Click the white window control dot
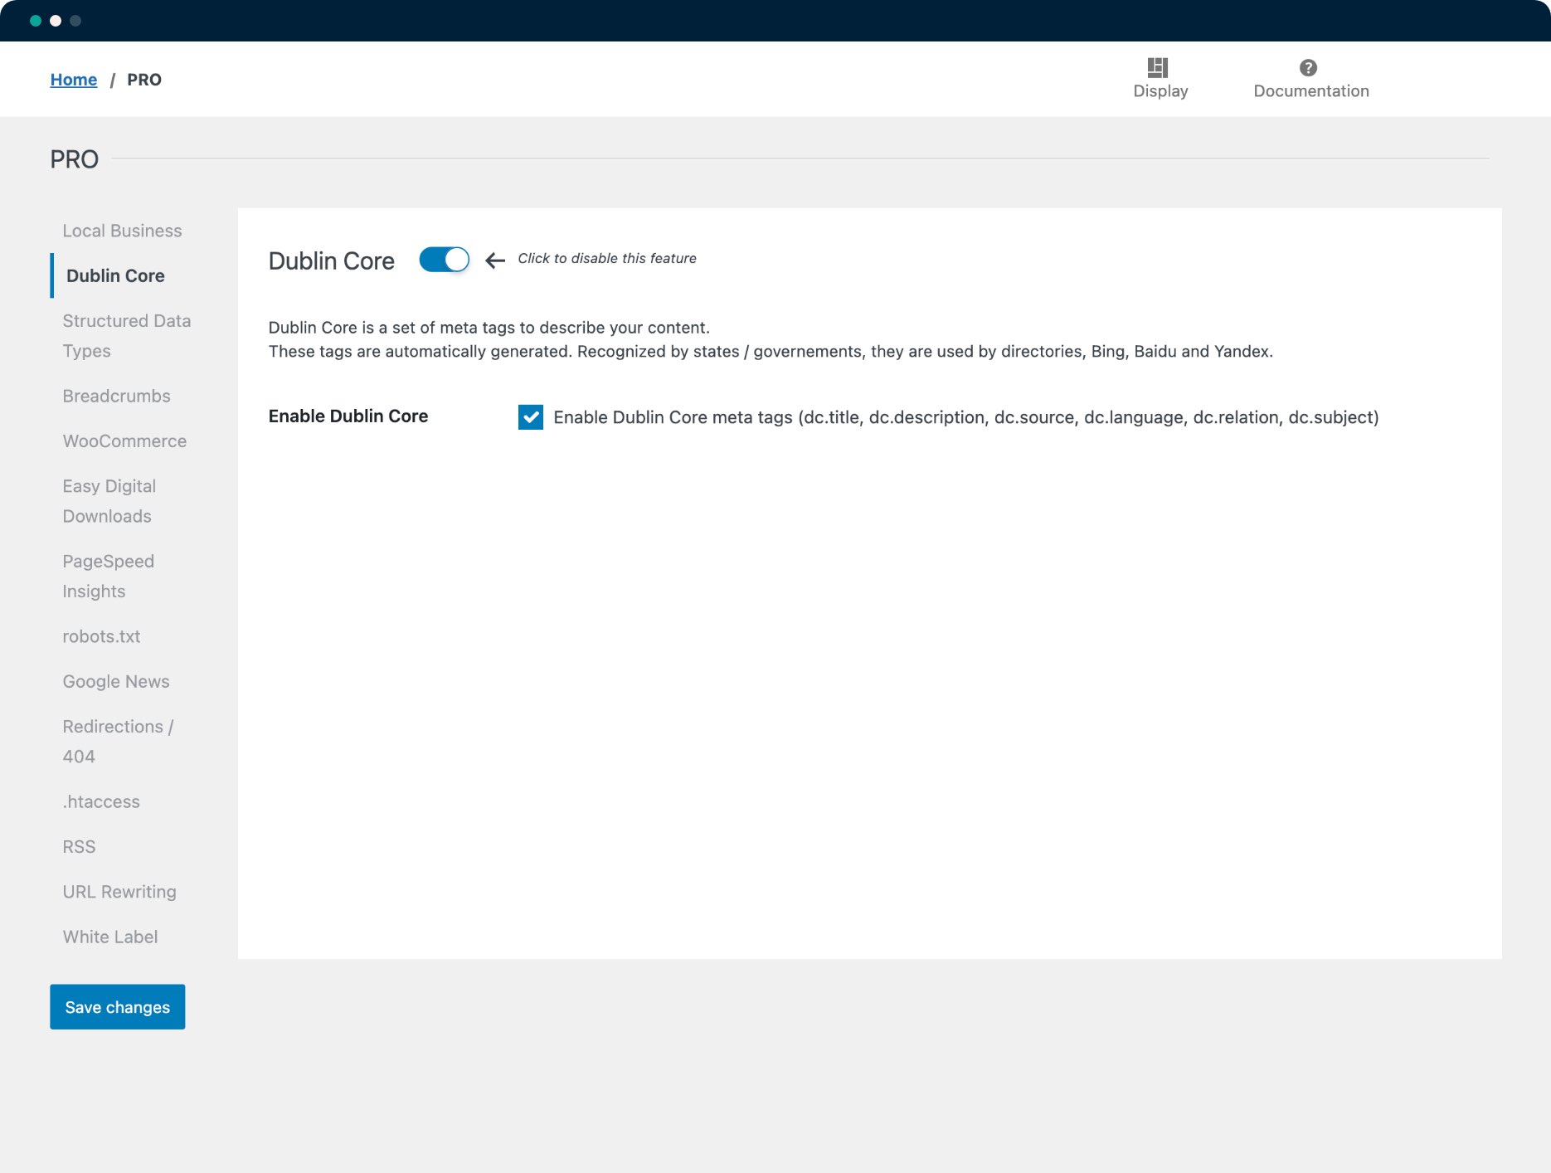 (56, 21)
